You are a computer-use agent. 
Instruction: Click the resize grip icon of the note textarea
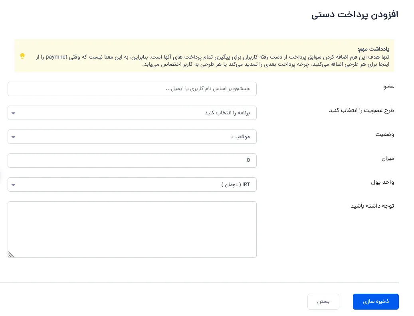pyautogui.click(x=11, y=254)
